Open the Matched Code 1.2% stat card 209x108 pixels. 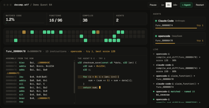[x=25, y=19]
